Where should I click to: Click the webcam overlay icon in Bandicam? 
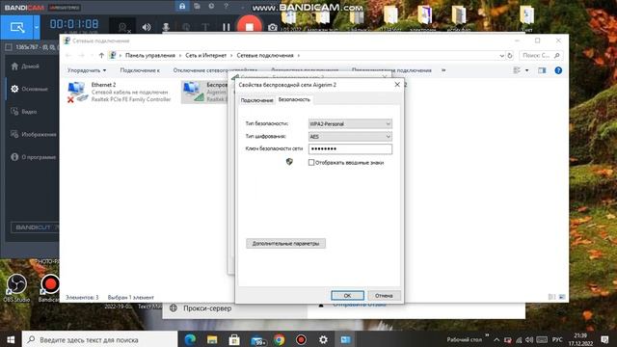(122, 28)
